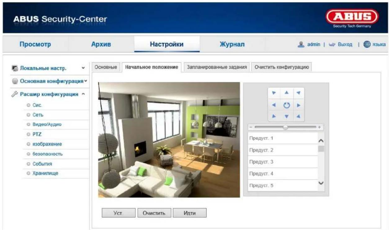The height and width of the screenshot is (230, 389).
Task: Click the Идти button
Action: point(190,213)
